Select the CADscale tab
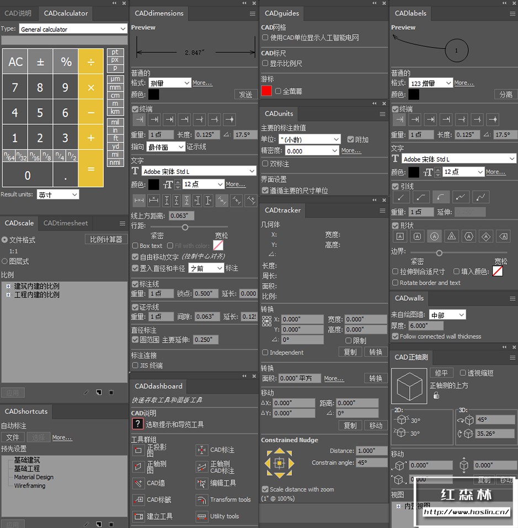Viewport: 518px width, 528px height. [19, 223]
